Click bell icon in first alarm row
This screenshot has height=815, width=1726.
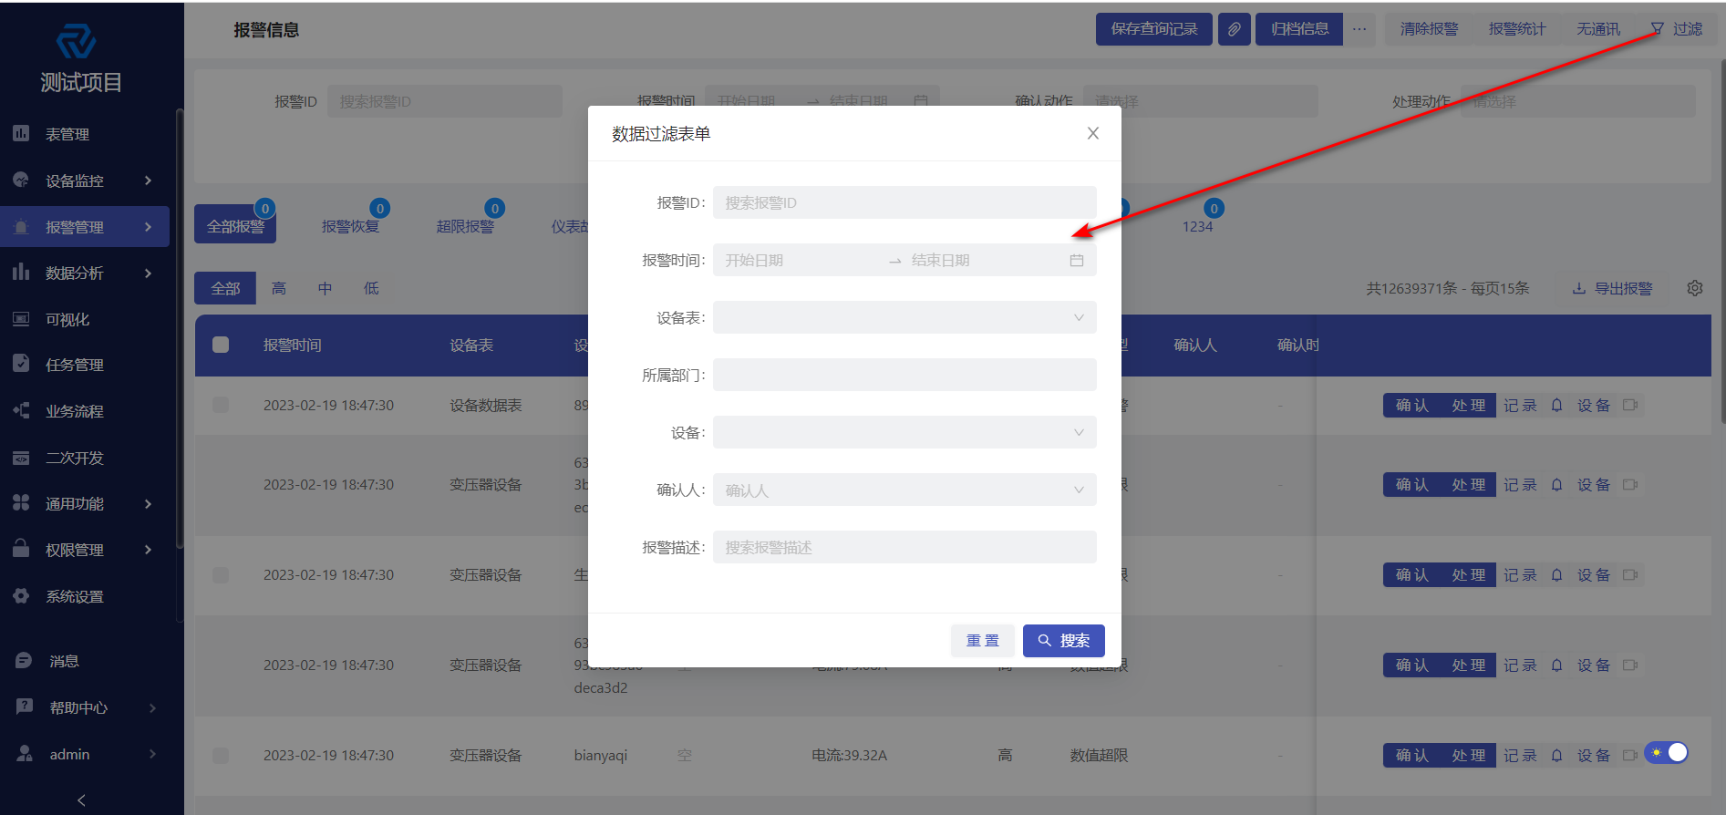pos(1557,405)
